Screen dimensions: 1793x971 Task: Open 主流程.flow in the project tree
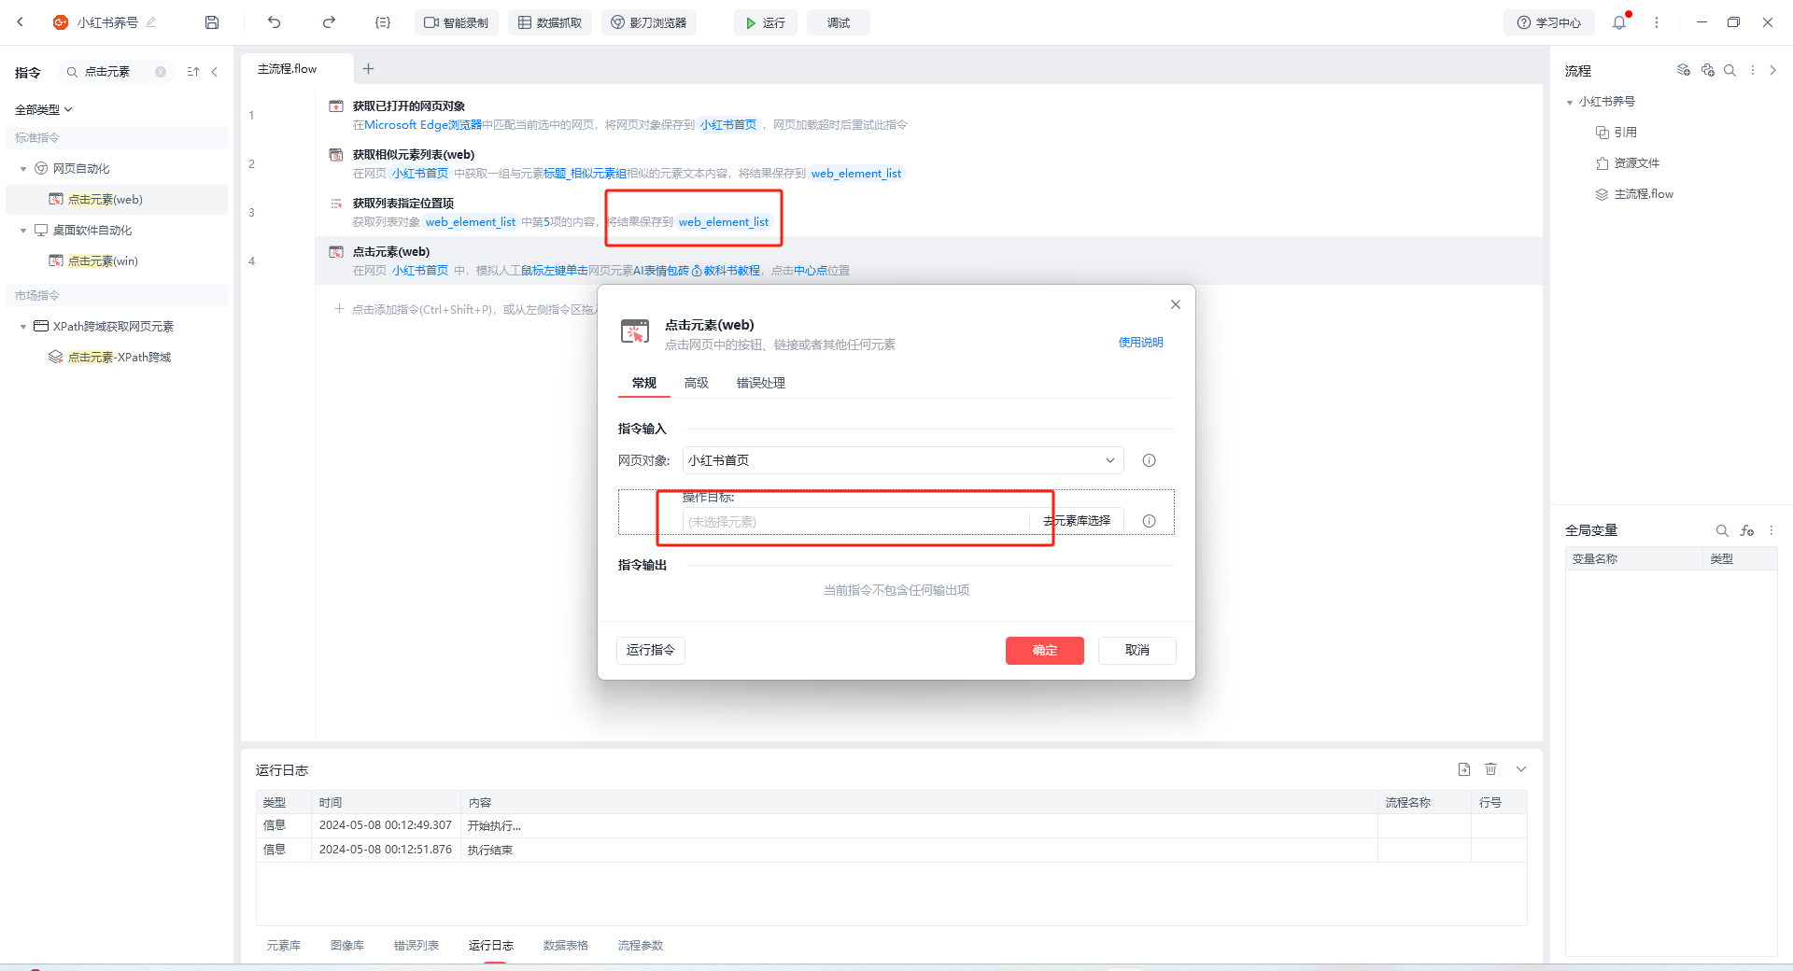1644,194
